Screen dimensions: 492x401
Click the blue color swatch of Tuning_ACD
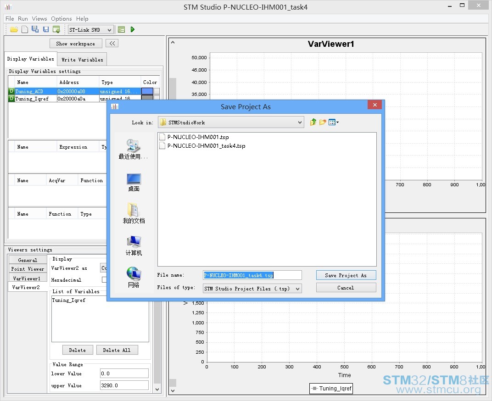pyautogui.click(x=147, y=91)
